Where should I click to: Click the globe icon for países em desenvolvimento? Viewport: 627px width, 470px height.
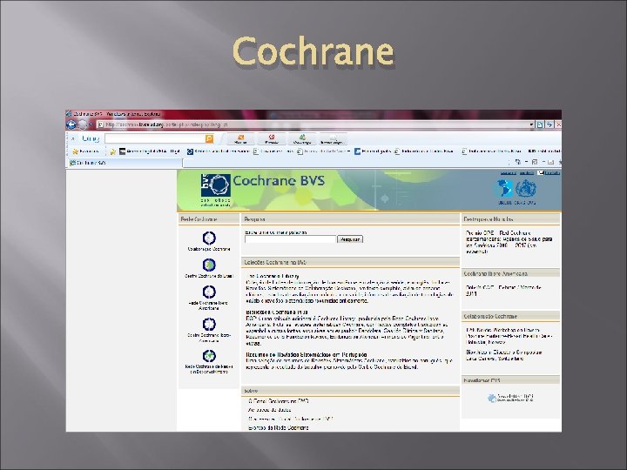pyautogui.click(x=209, y=356)
